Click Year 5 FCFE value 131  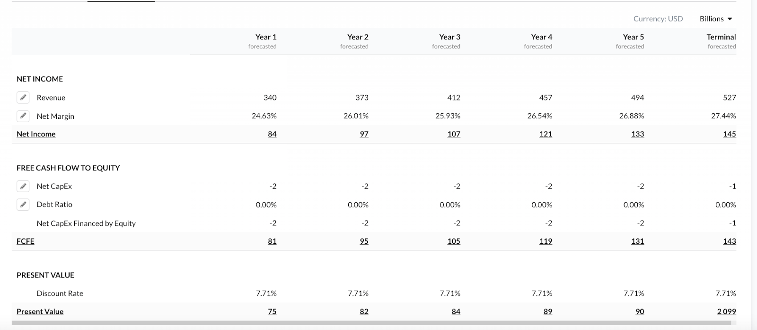(x=637, y=241)
